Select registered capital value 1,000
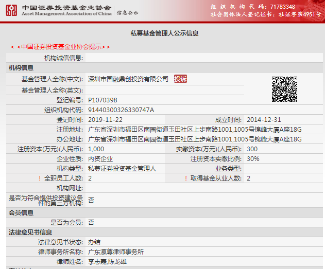Screen dimensions: 325x269 coord(96,149)
